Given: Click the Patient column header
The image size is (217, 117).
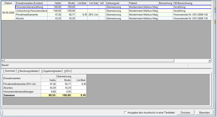Looking at the screenshot, I should click(x=143, y=3).
